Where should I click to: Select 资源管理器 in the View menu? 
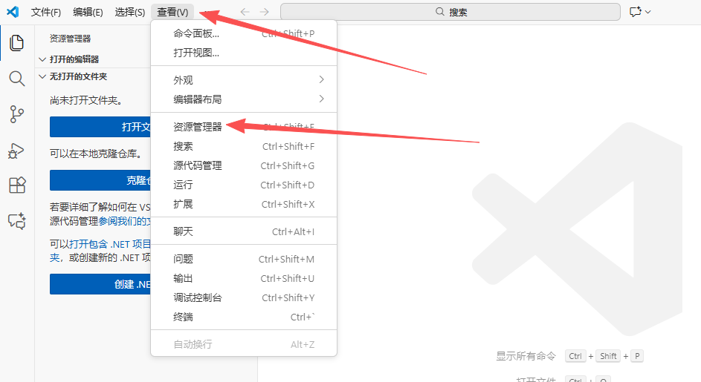point(244,127)
